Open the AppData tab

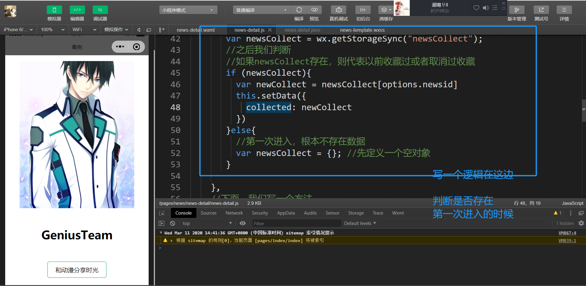(x=286, y=213)
